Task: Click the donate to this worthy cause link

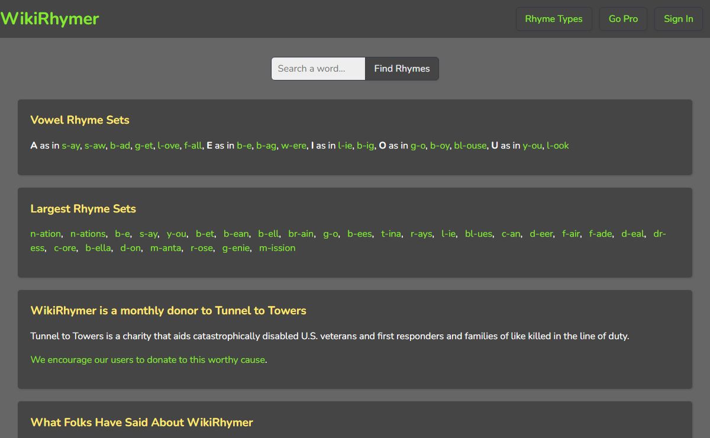Action: (148, 360)
